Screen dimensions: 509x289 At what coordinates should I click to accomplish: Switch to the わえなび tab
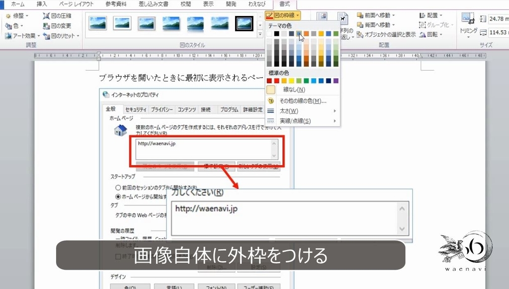pyautogui.click(x=256, y=4)
